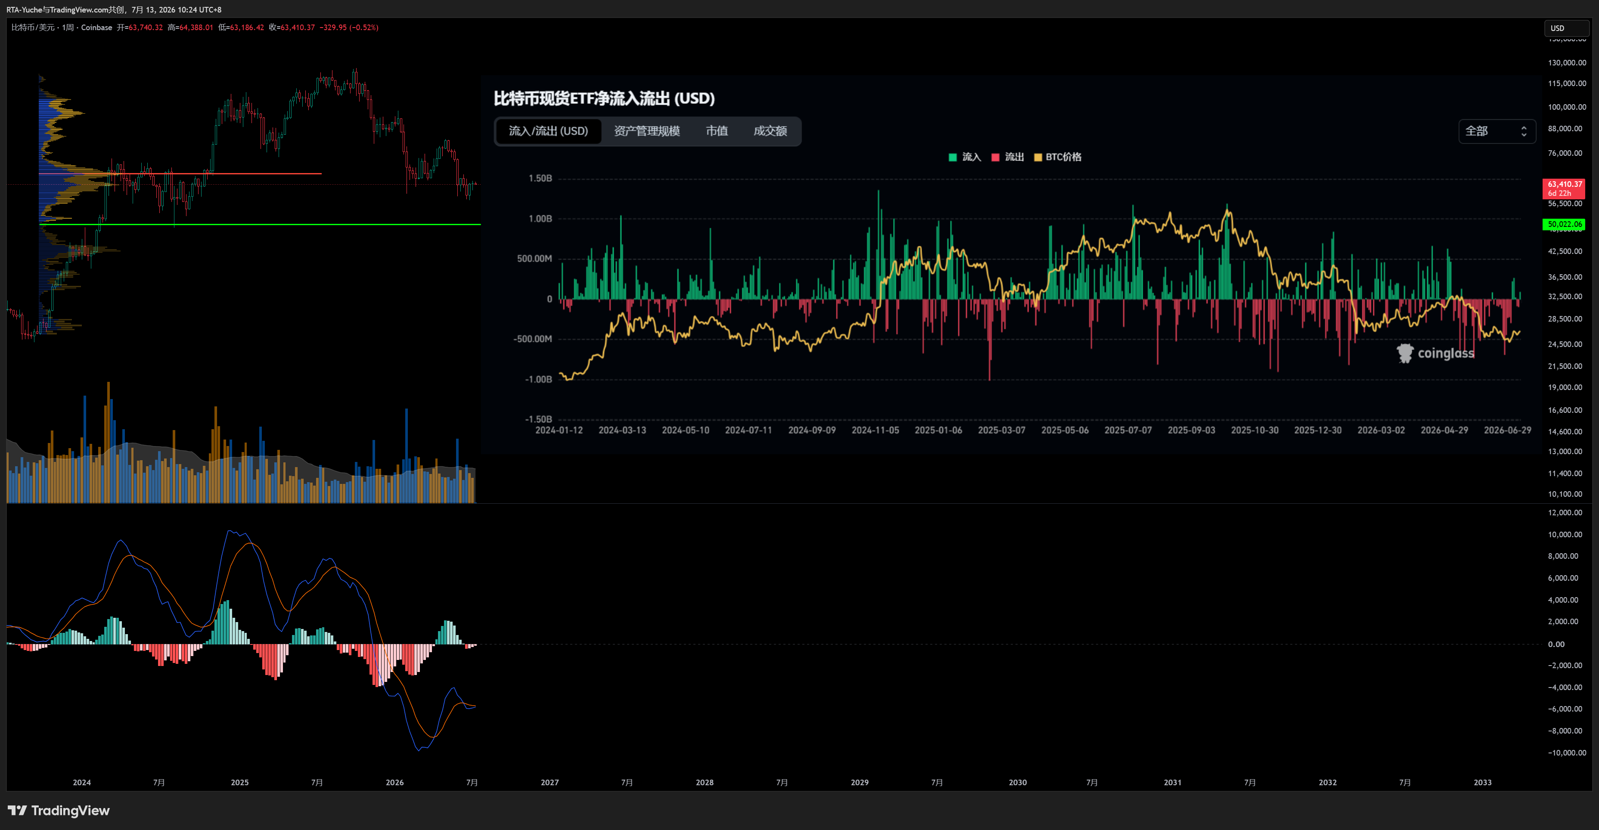Click the chart title 比特币现货ETF净流入流出 (USD)

click(604, 98)
